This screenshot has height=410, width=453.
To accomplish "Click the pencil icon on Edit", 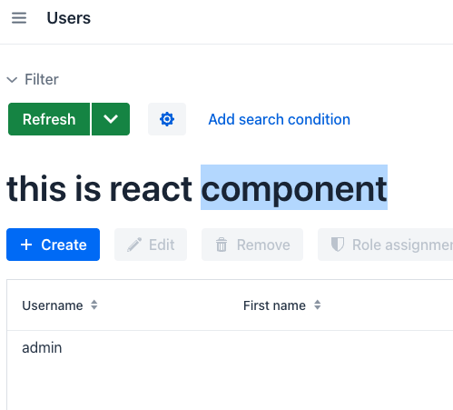I will (134, 245).
